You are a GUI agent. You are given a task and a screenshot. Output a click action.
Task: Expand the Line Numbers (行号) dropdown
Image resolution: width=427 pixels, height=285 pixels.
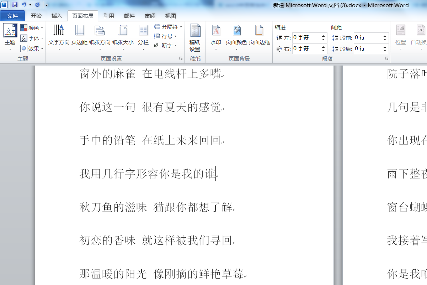[x=165, y=36]
